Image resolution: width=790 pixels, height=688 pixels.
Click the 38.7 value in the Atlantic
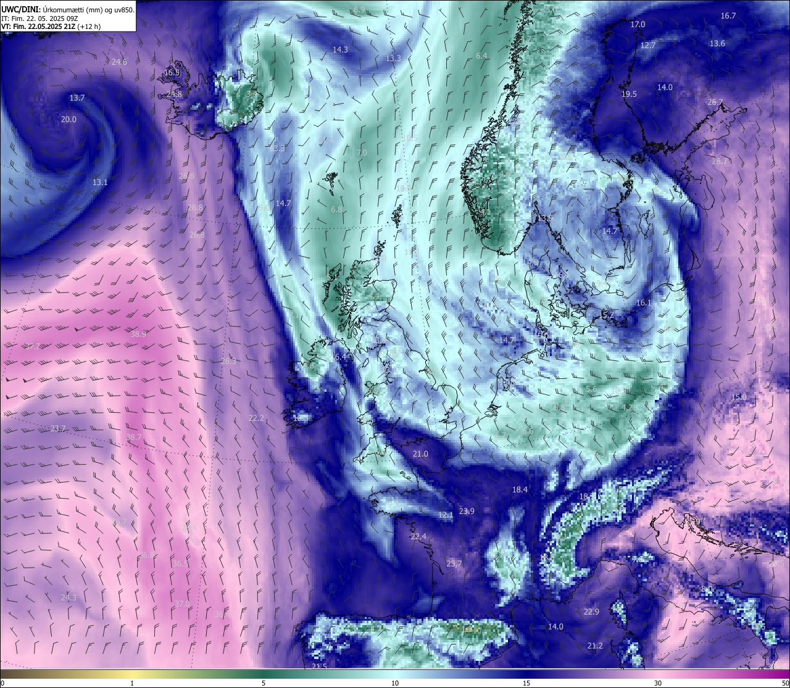(x=134, y=437)
